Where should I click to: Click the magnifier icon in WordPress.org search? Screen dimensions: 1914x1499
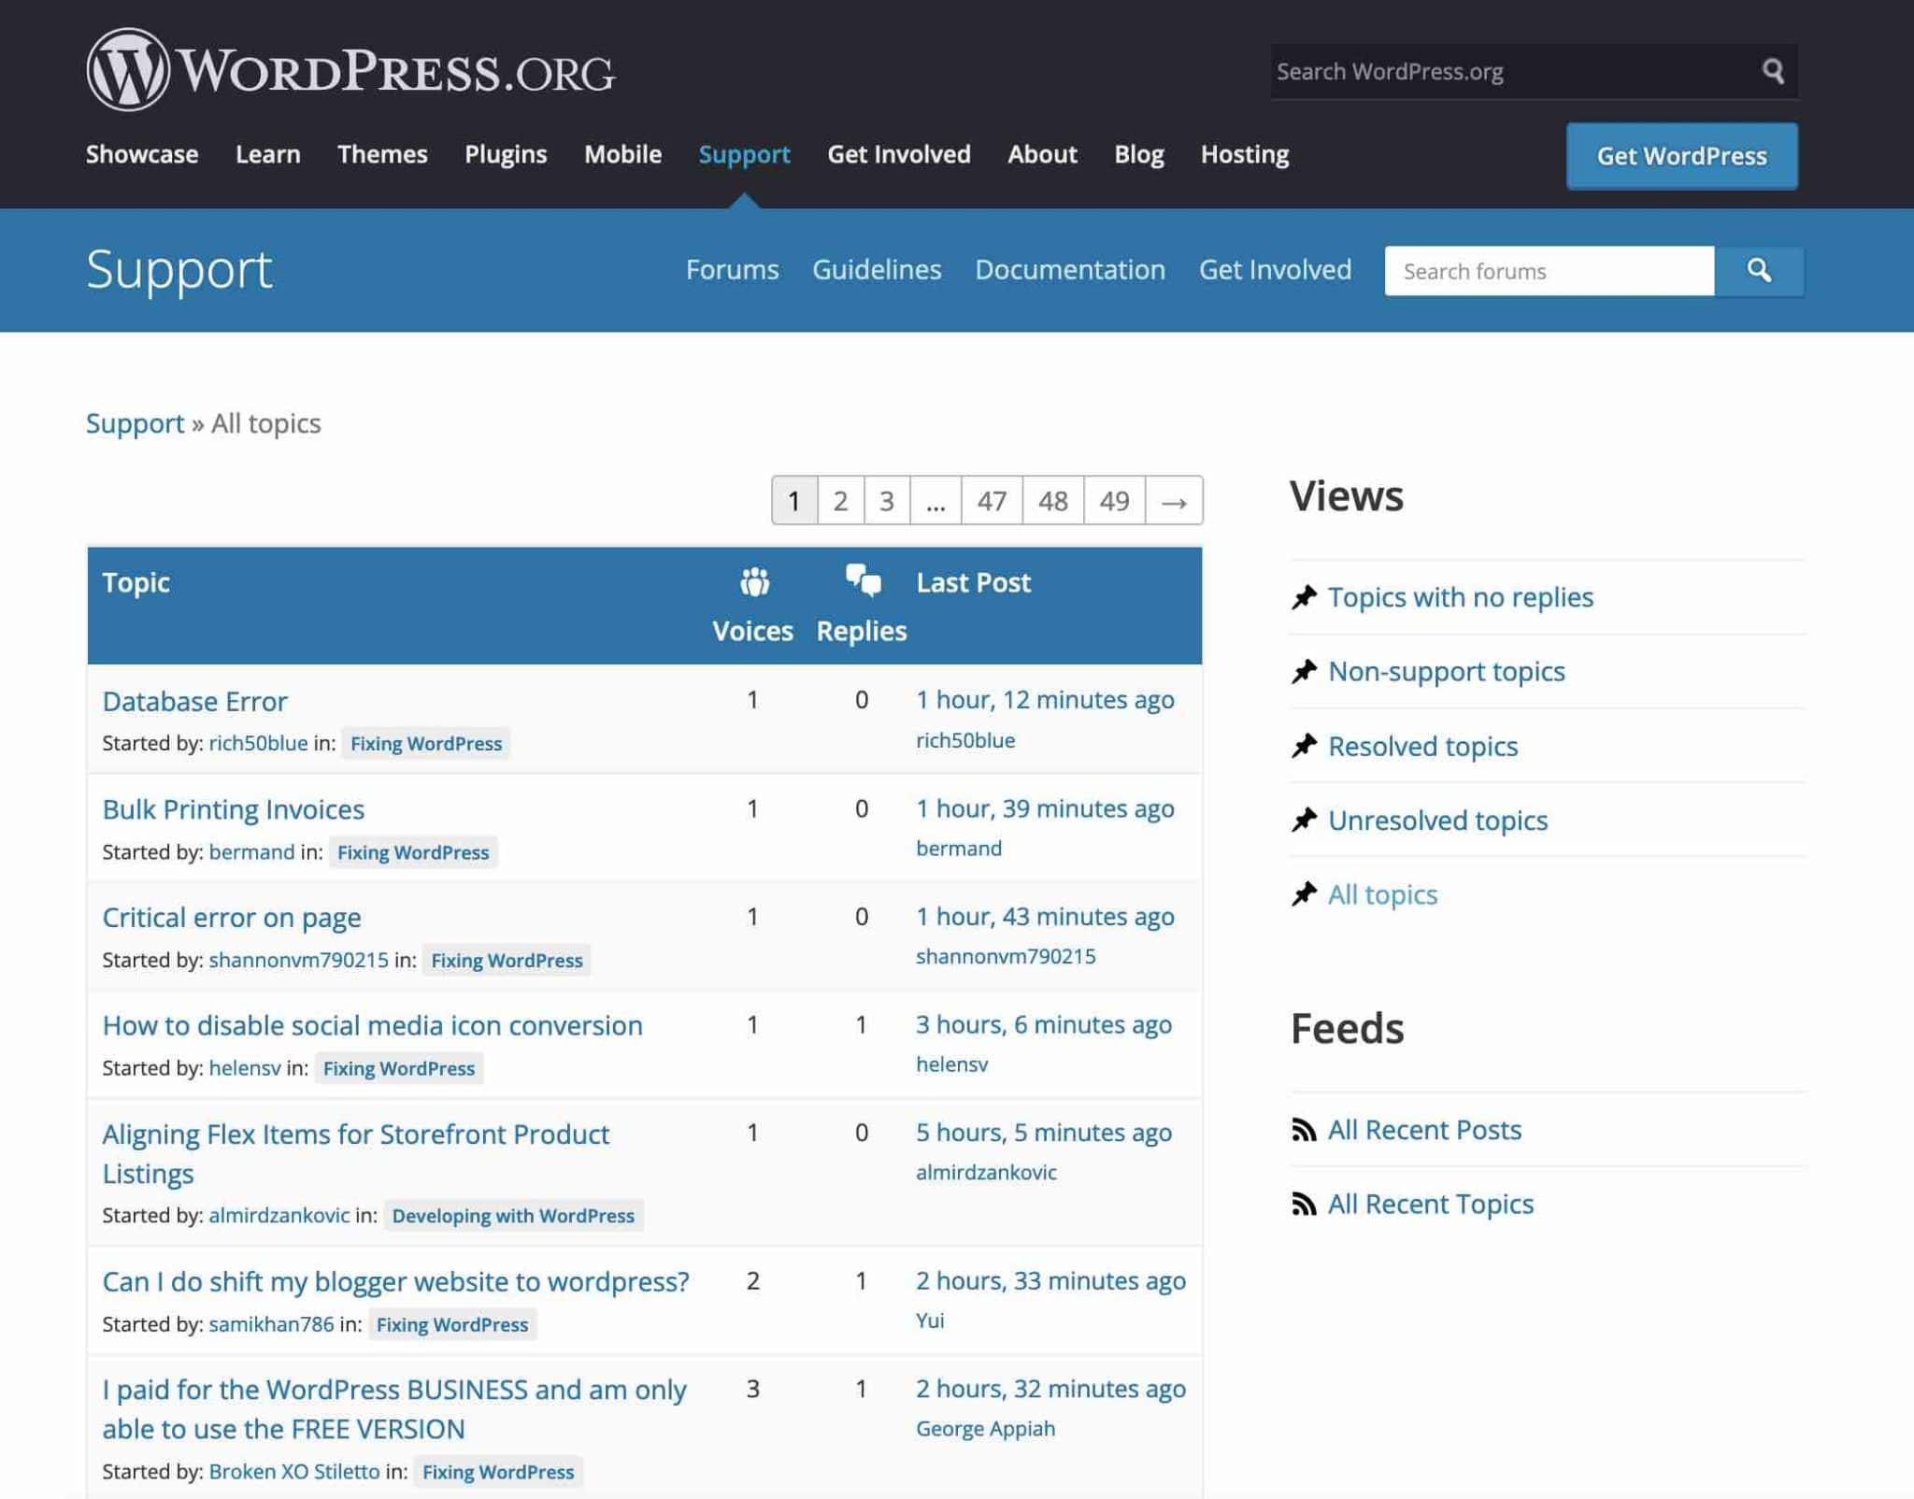1773,71
